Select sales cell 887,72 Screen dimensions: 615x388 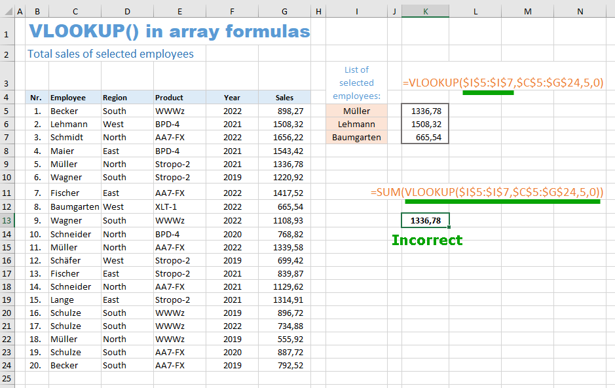click(284, 353)
